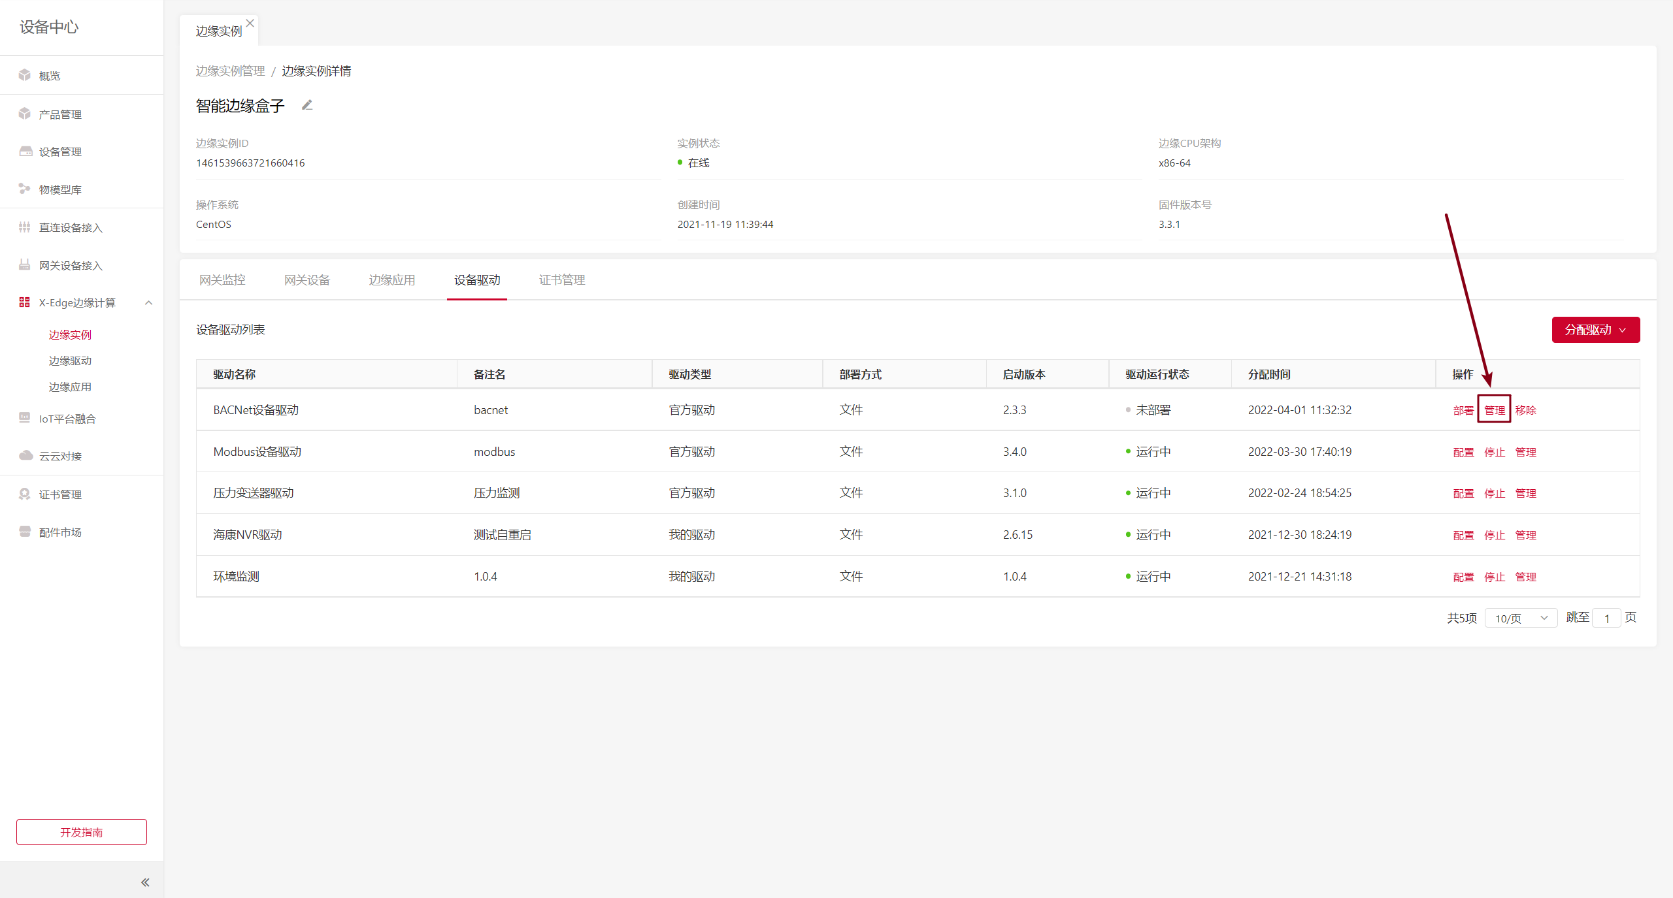This screenshot has width=1673, height=898.
Task: Click the 开发指南 button
Action: 82,832
